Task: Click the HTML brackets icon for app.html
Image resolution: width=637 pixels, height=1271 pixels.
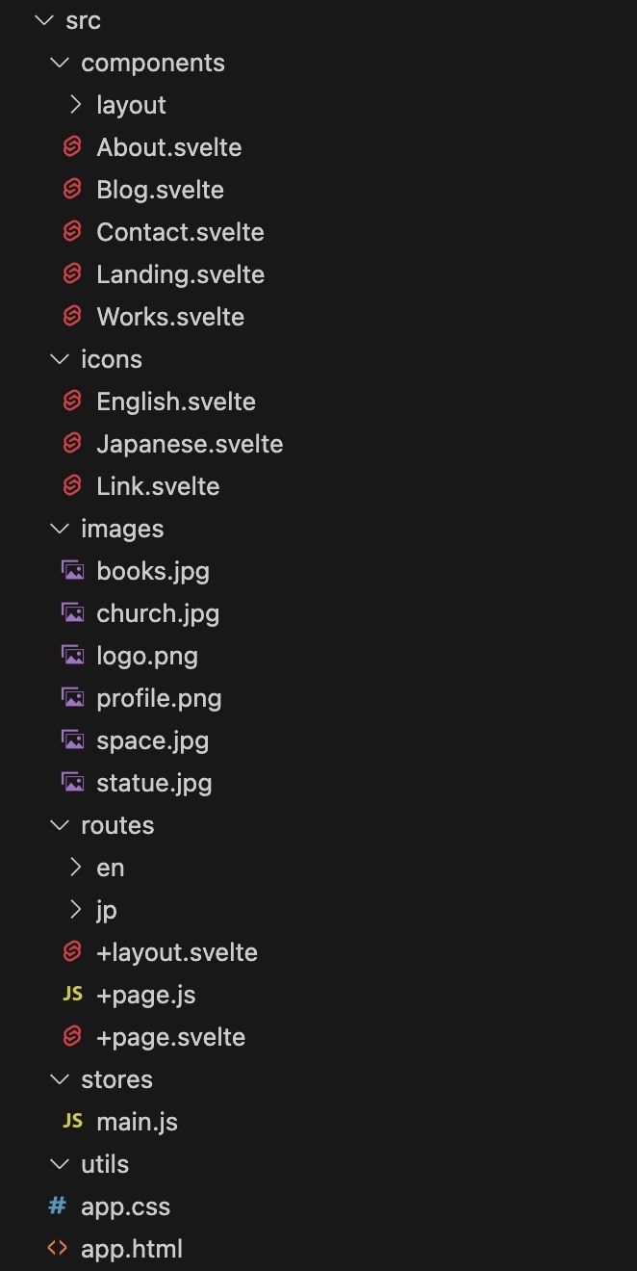Action: click(x=58, y=1249)
